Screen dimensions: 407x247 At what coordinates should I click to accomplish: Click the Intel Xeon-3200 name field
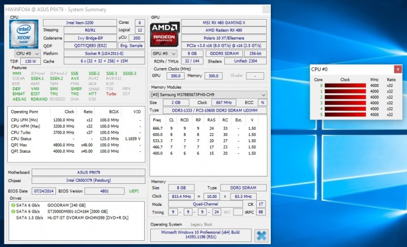point(80,23)
